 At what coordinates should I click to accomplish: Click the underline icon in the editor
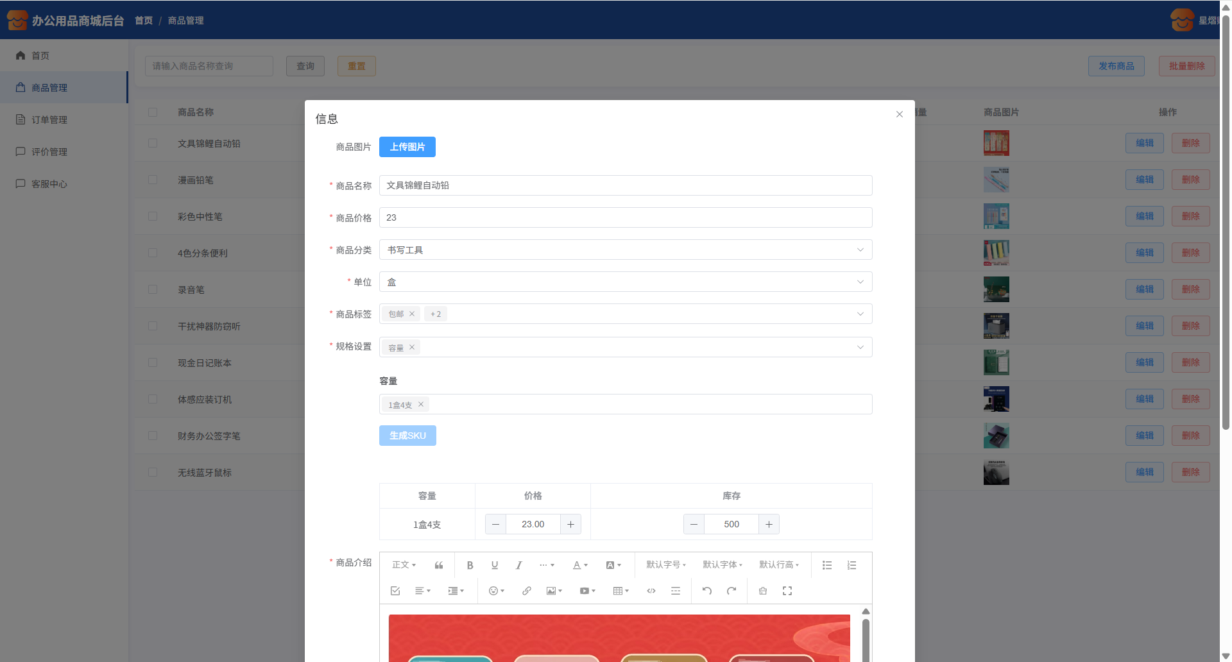click(494, 565)
